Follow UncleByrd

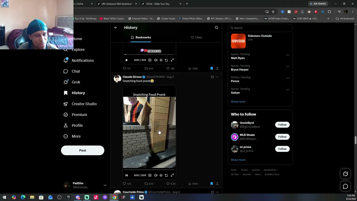click(x=282, y=125)
